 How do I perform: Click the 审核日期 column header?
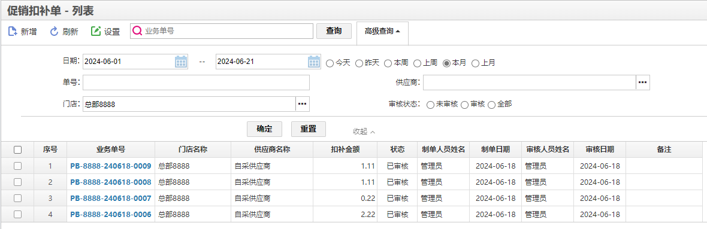click(x=600, y=150)
